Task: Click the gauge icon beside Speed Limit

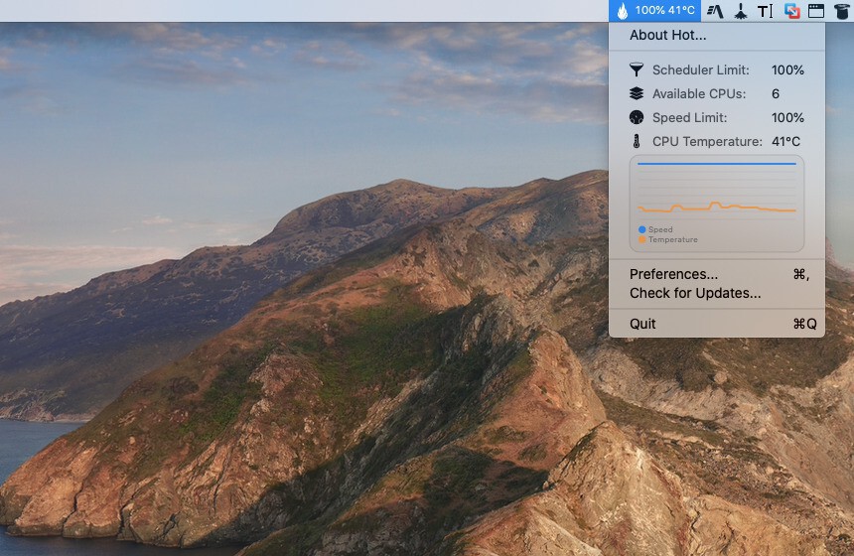Action: (637, 117)
